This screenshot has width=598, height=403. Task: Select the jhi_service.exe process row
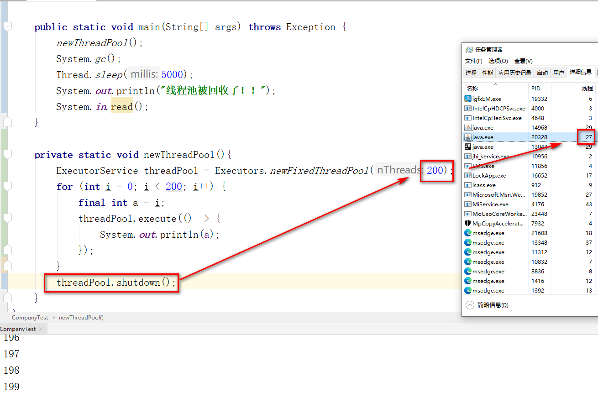[530, 156]
